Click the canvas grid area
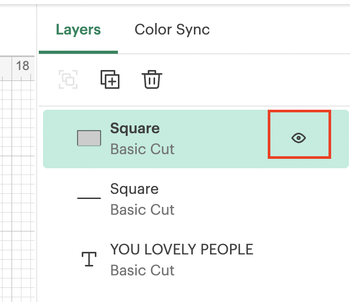Image resolution: width=350 pixels, height=302 pixels. 17,183
